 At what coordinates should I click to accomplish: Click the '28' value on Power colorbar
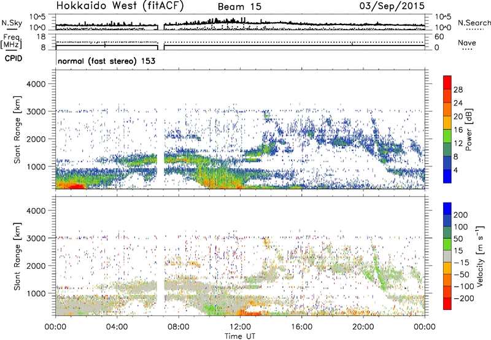pos(458,90)
